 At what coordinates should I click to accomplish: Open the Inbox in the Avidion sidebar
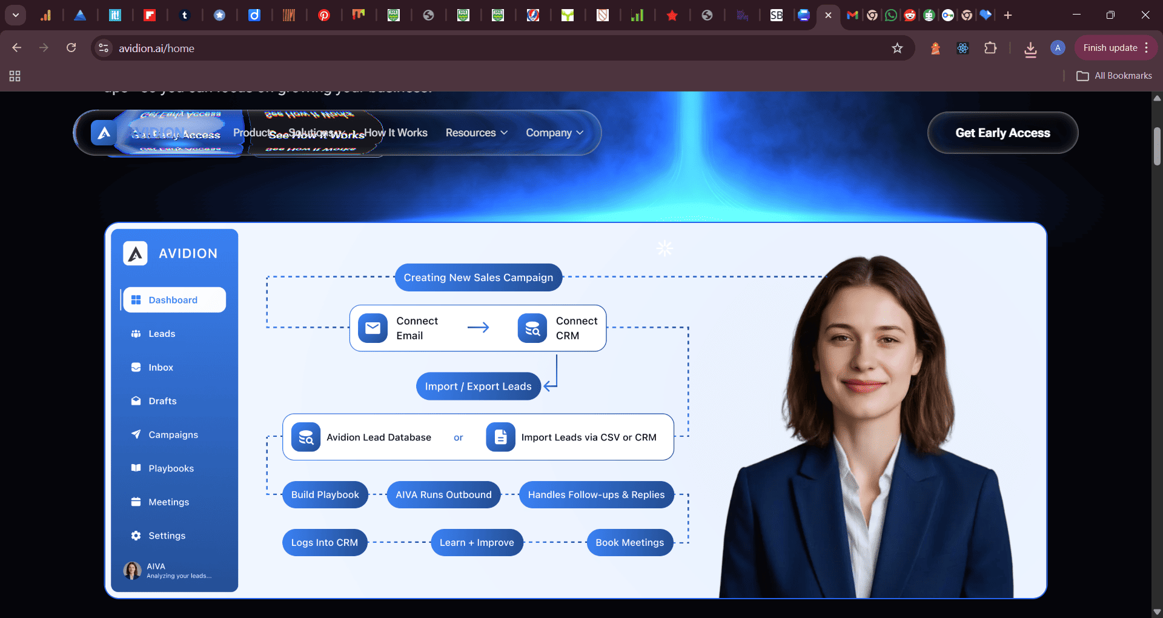point(161,367)
